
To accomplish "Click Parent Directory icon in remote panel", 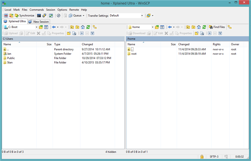I will point(188,27).
